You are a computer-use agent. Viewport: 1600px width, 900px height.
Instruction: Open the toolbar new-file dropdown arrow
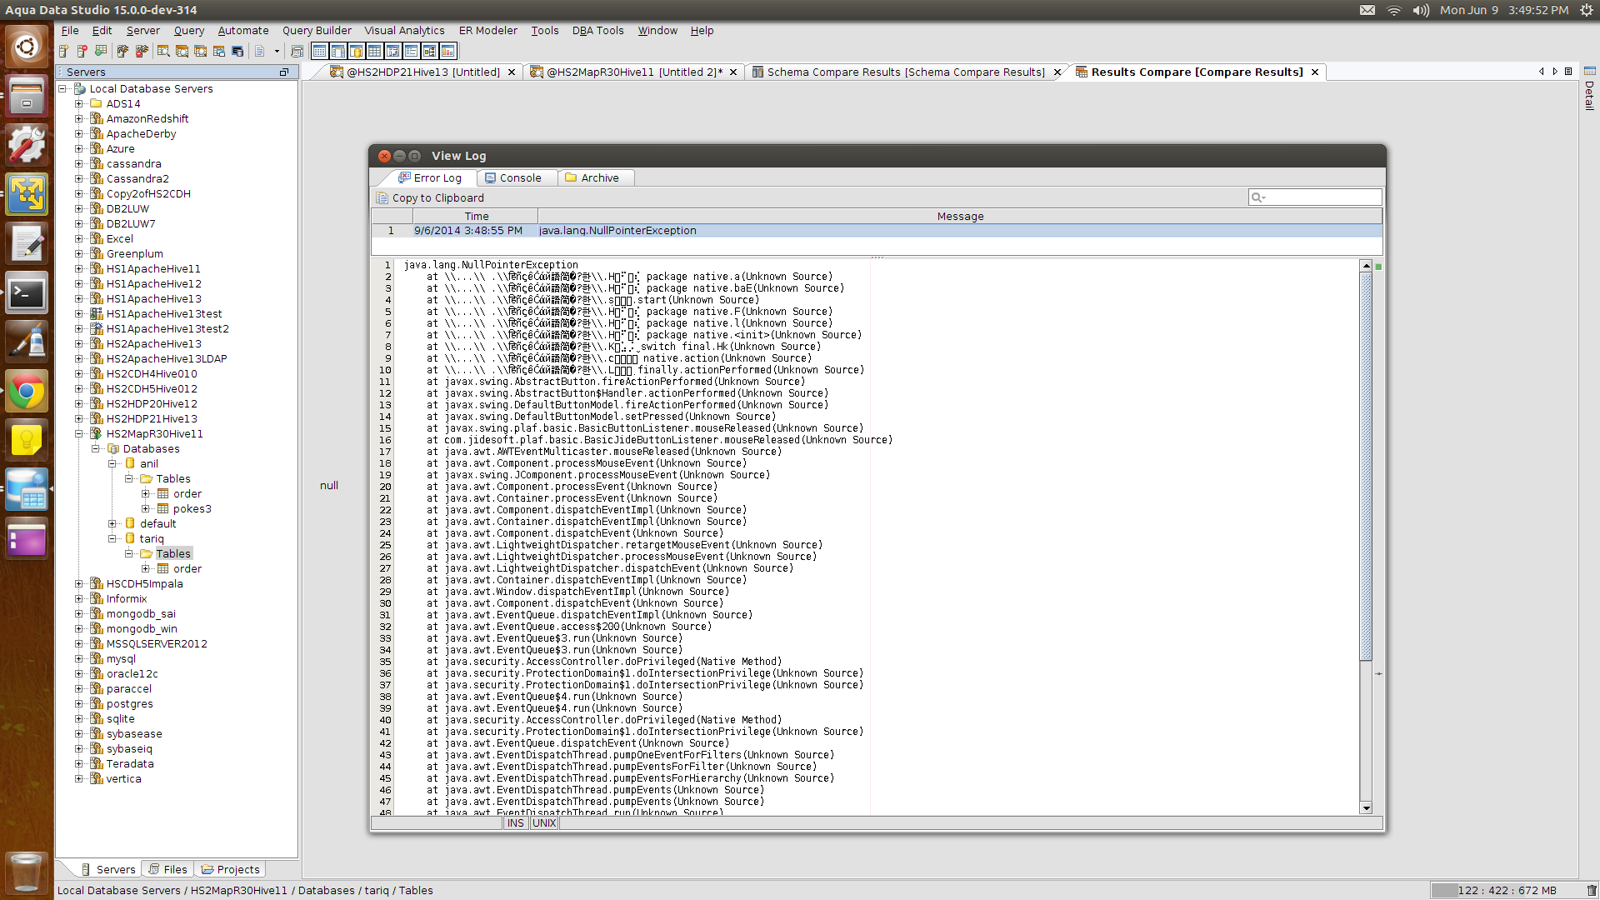tap(277, 51)
